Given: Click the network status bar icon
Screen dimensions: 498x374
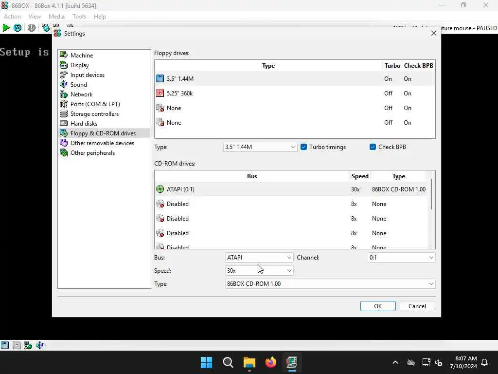Looking at the screenshot, I should [28, 345].
